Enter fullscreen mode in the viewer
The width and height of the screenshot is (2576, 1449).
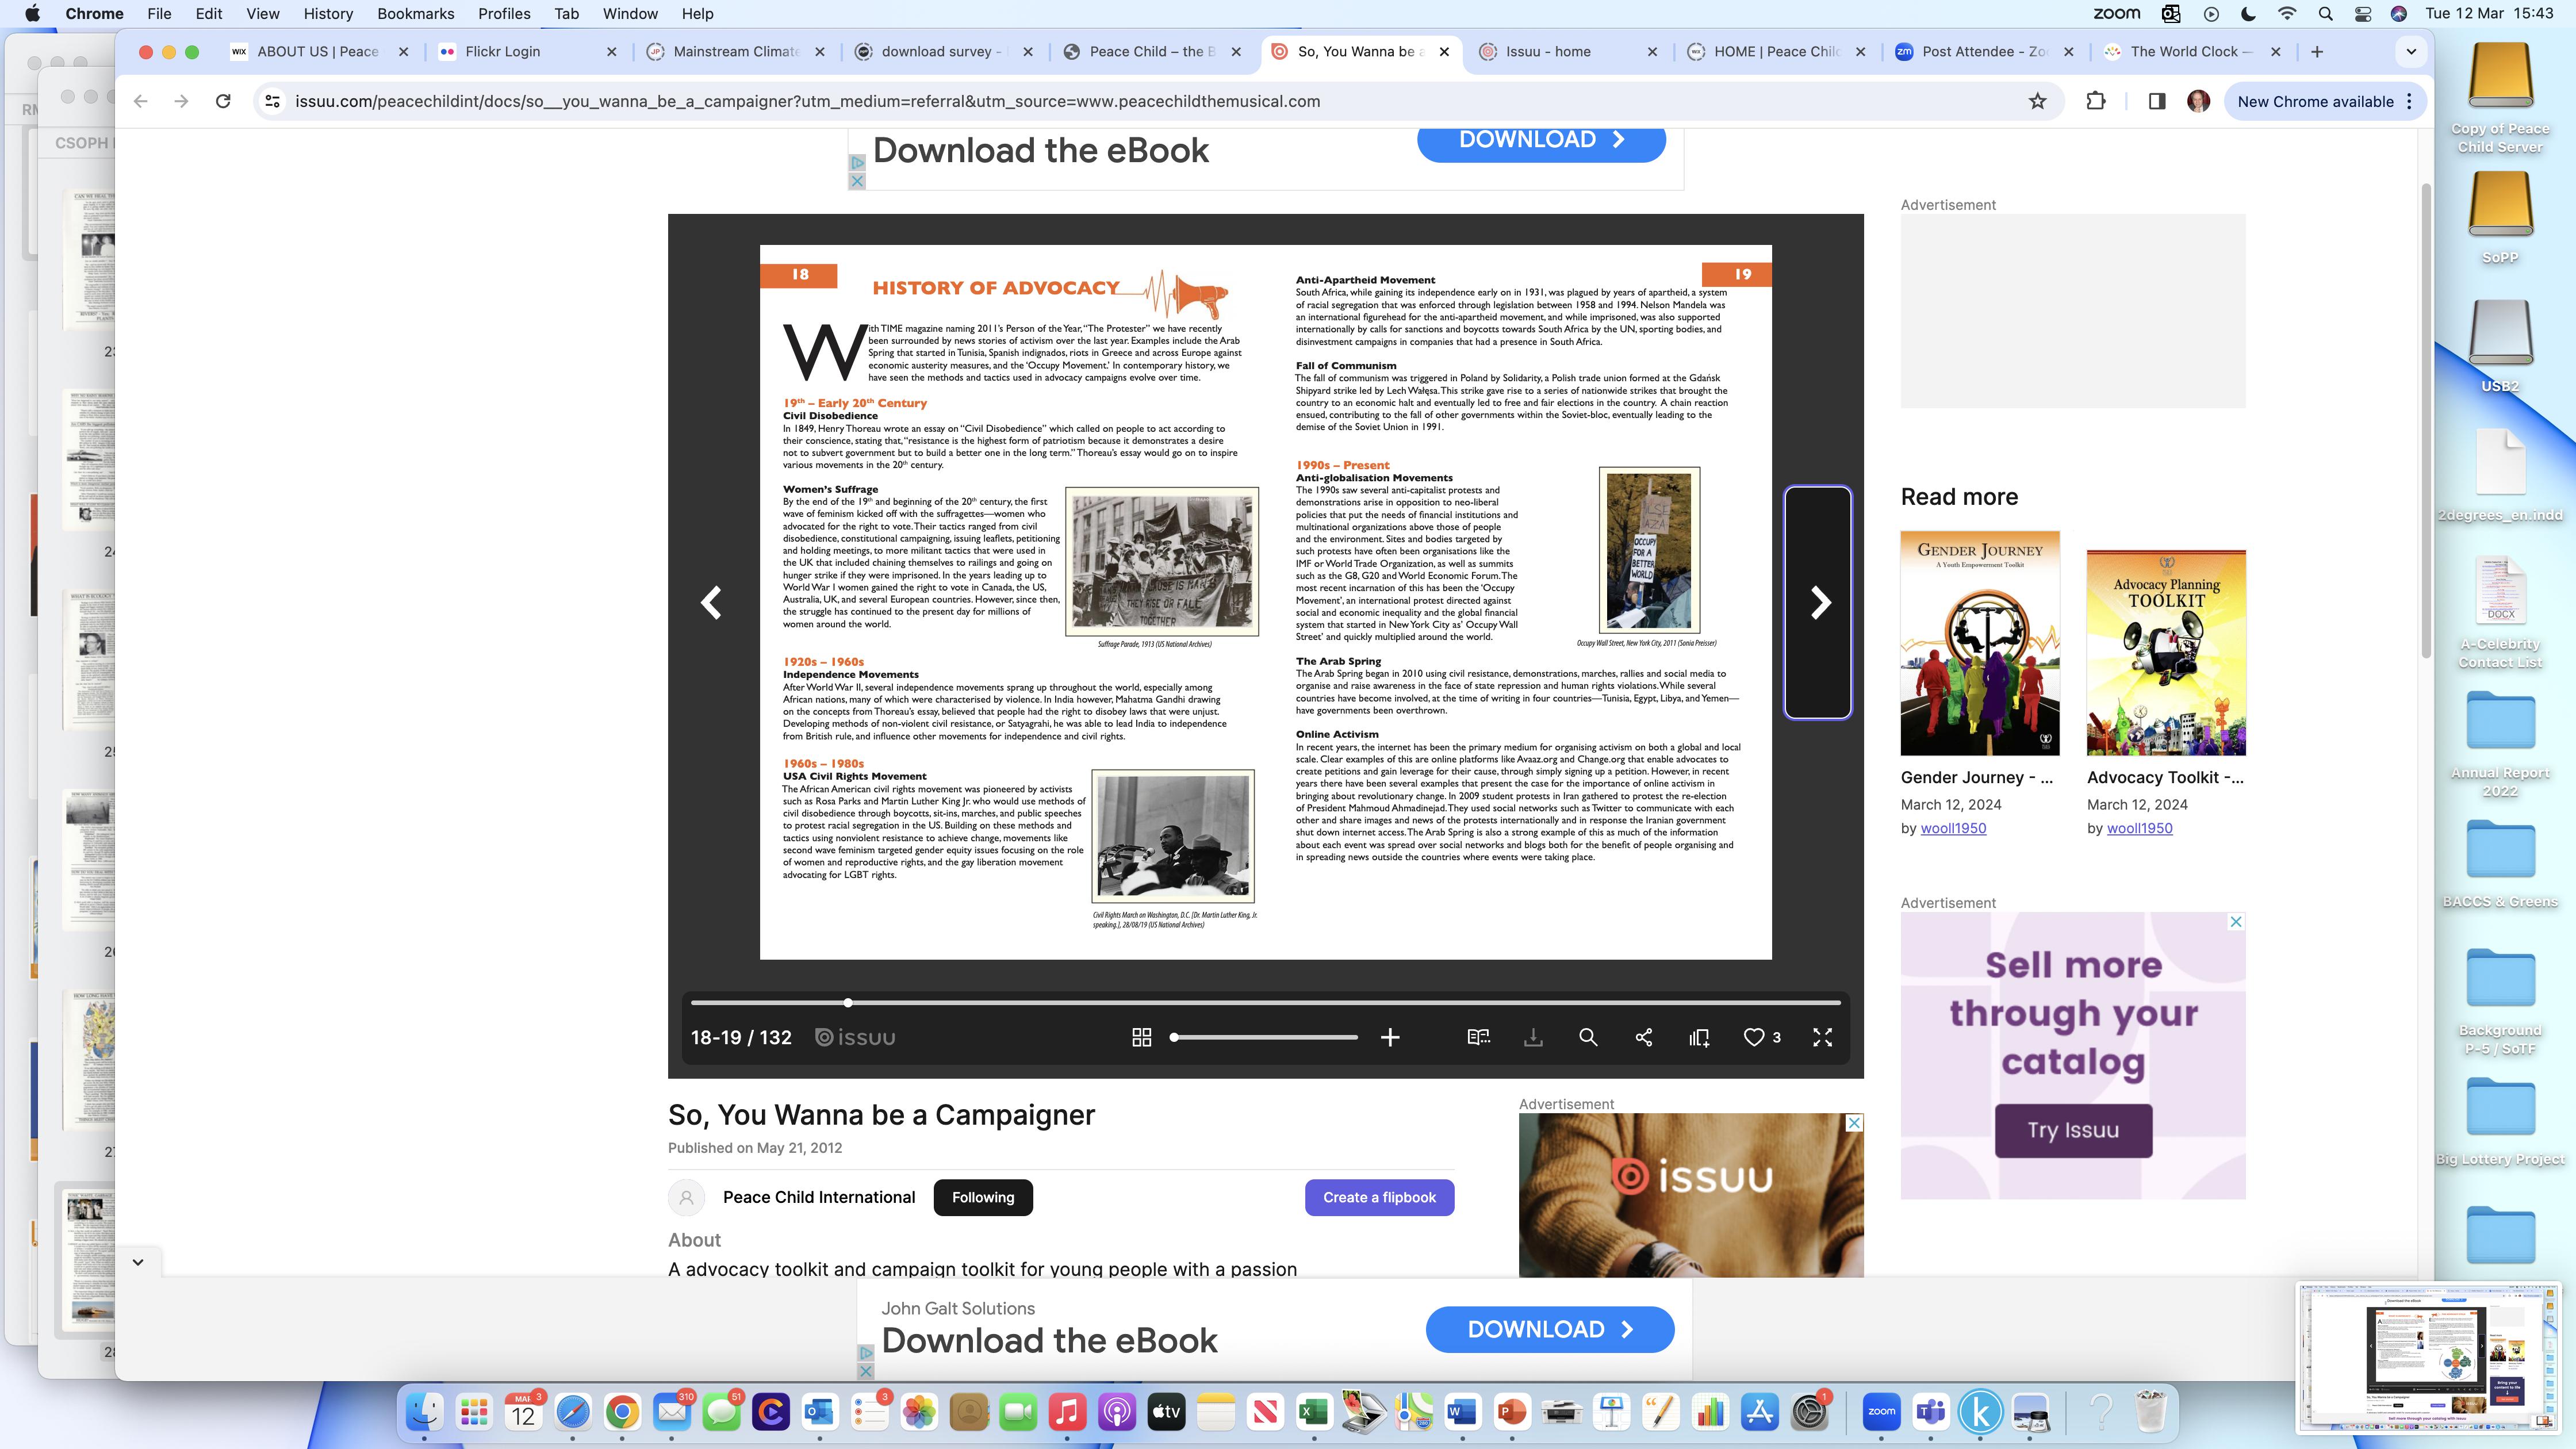(x=1822, y=1037)
